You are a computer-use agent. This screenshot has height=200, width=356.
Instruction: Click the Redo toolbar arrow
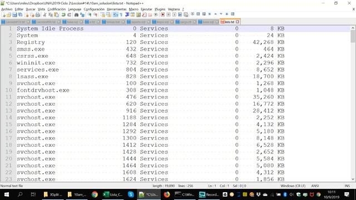69,15
